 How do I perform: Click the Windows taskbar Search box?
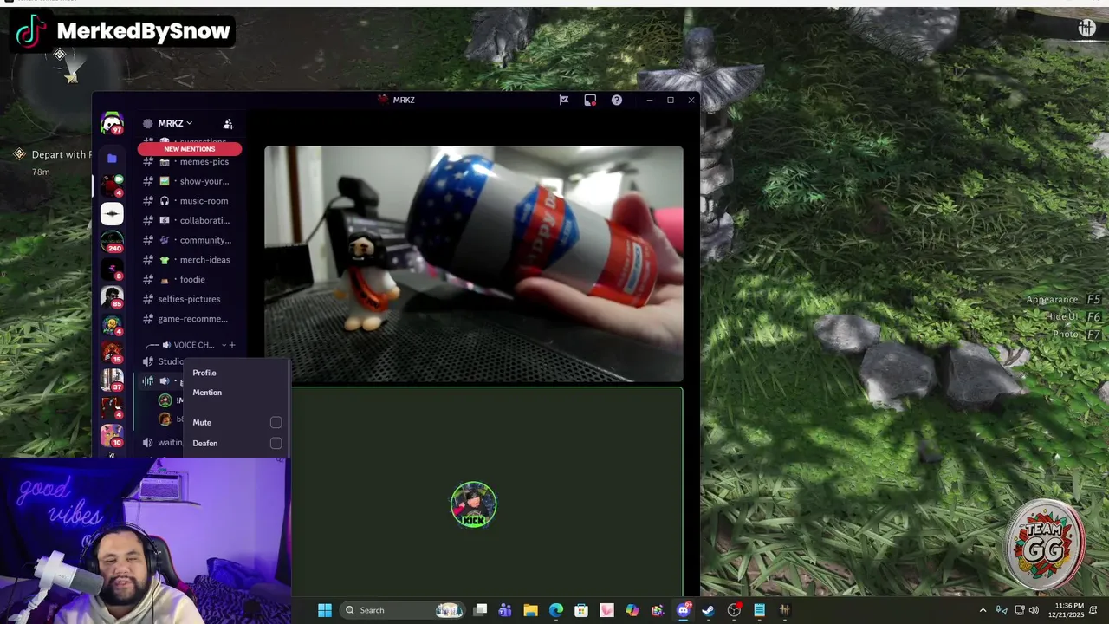click(x=403, y=610)
